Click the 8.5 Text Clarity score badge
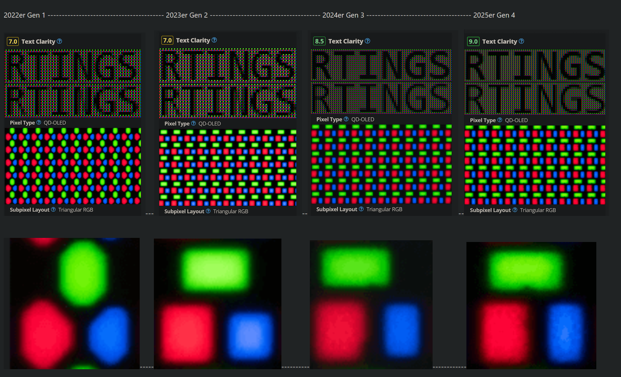This screenshot has width=621, height=377. click(x=319, y=41)
